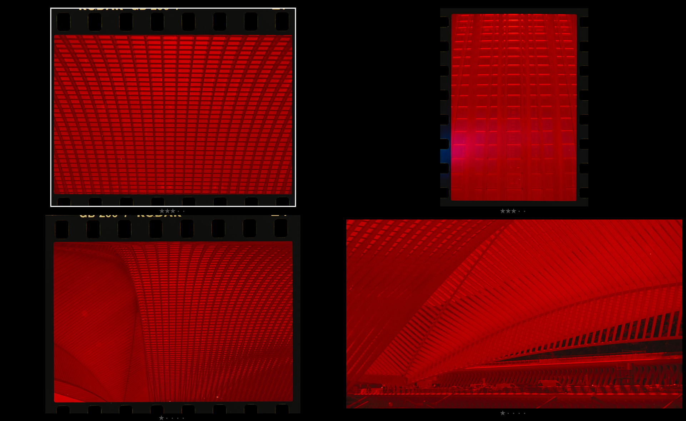This screenshot has width=686, height=421.
Task: Select the bottom-left photo of ceiling meeting canopy
Action: point(173,321)
